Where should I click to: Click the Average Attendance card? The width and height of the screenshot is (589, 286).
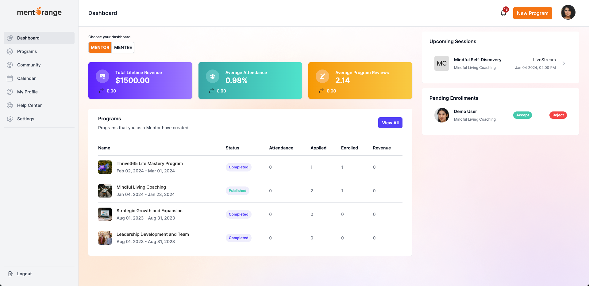coord(250,81)
